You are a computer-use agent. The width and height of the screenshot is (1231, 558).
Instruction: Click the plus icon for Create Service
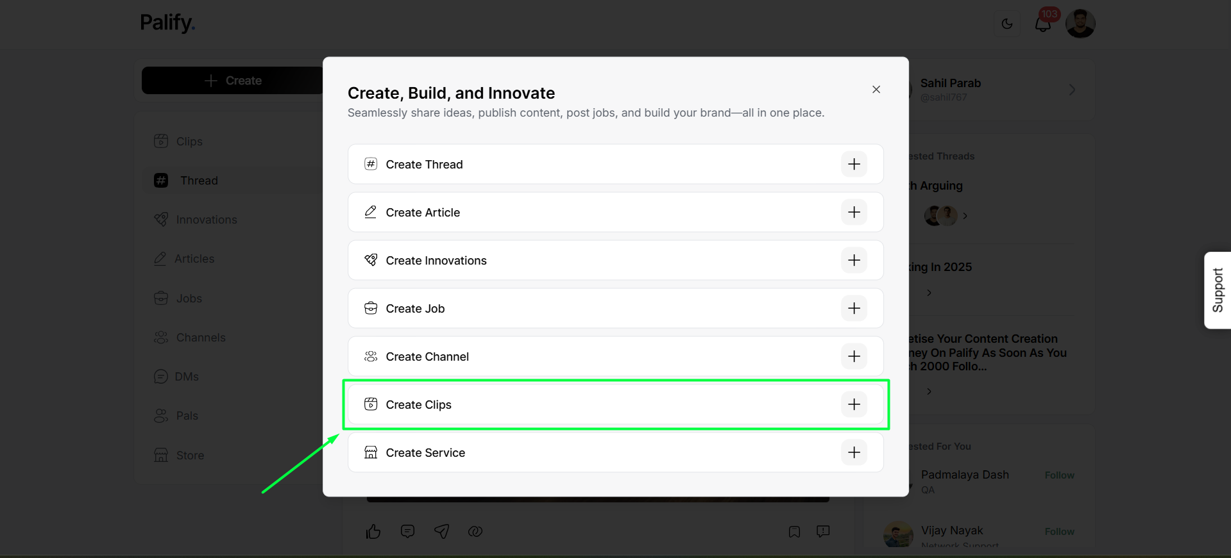point(854,452)
